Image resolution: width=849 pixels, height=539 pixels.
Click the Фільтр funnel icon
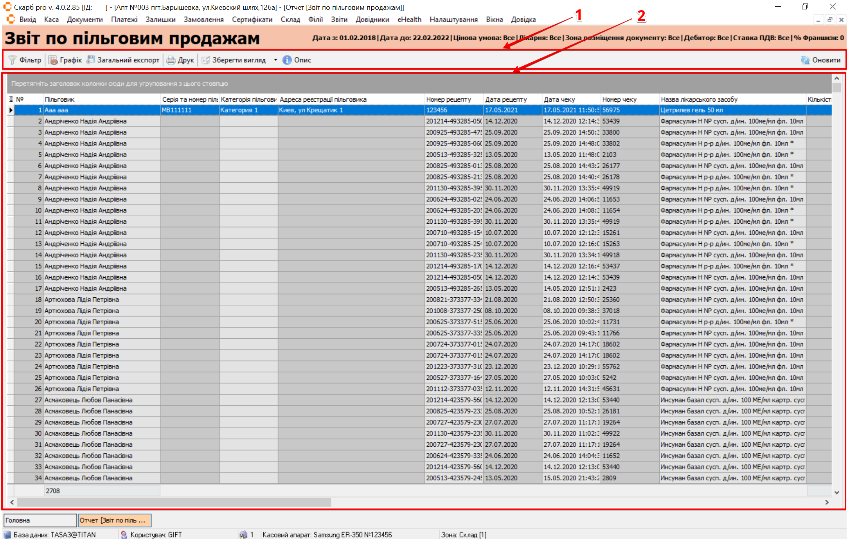[13, 60]
